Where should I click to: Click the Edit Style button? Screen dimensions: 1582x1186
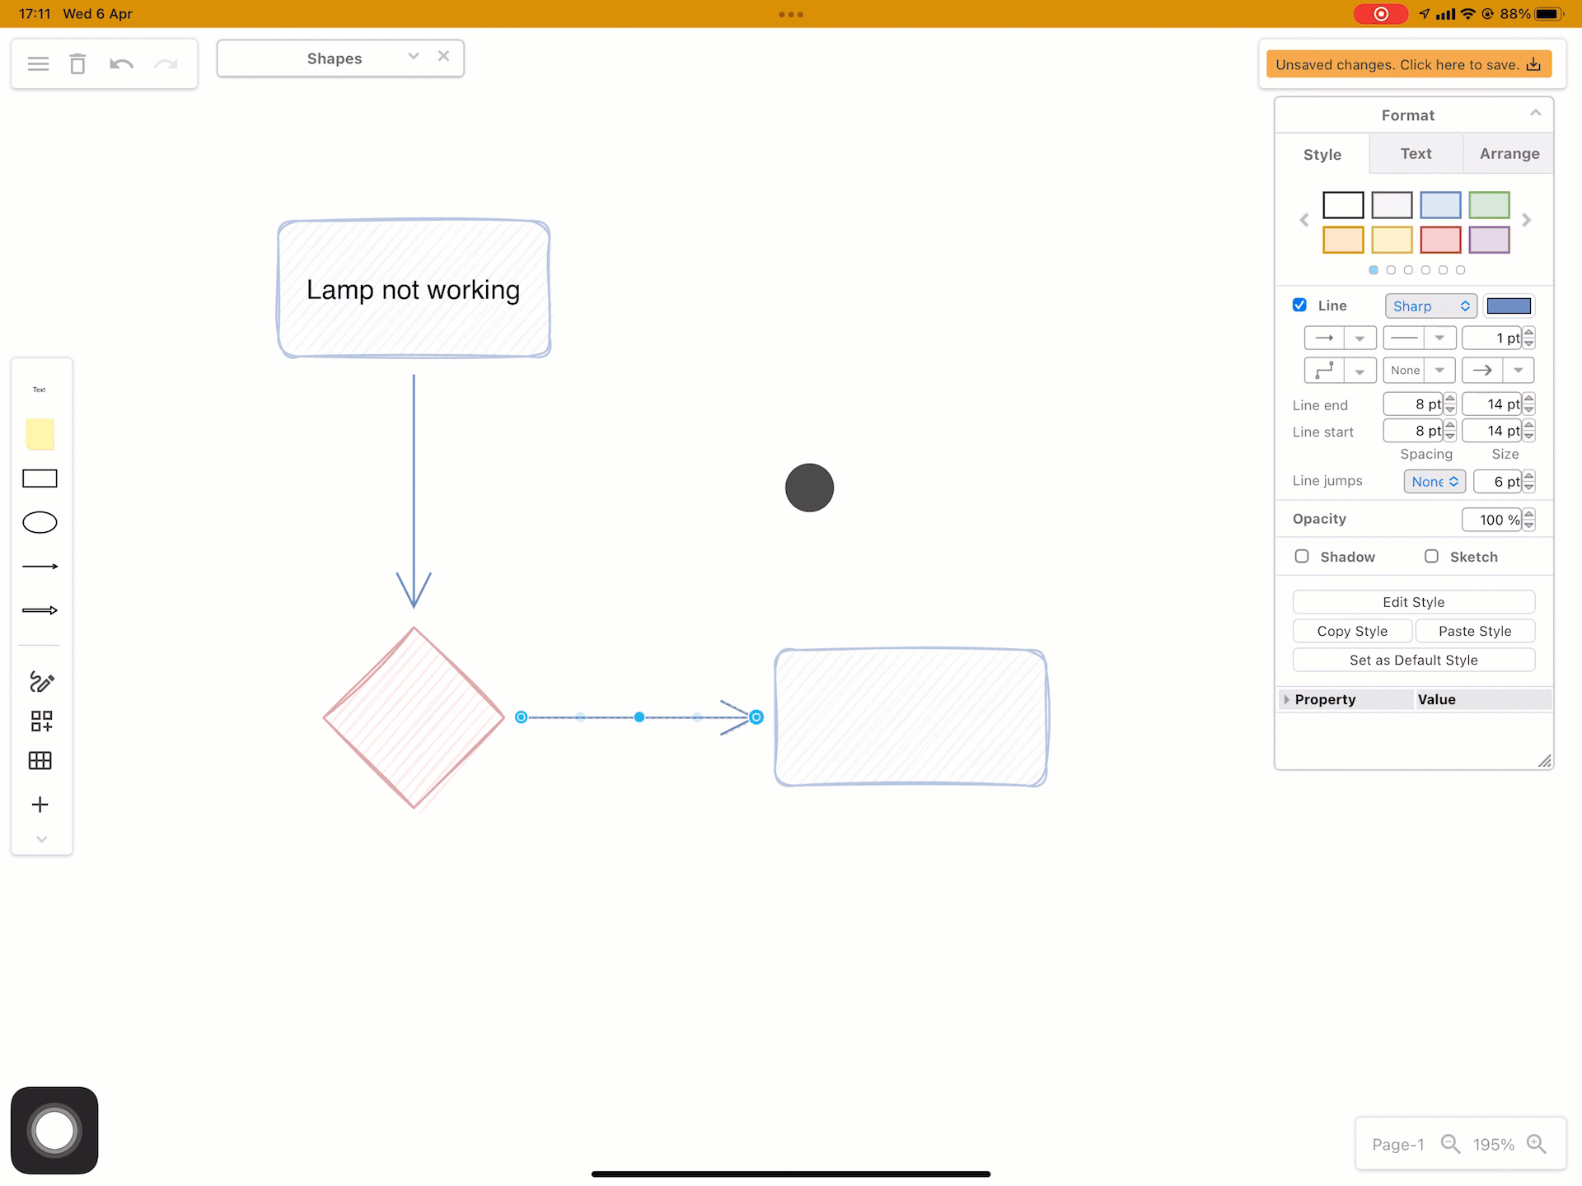coord(1412,602)
